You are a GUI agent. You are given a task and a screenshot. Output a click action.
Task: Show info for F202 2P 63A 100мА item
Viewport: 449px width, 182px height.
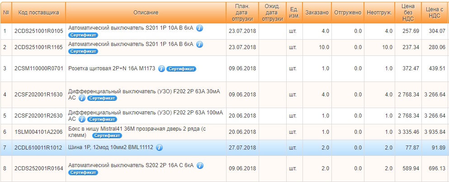tap(82, 119)
